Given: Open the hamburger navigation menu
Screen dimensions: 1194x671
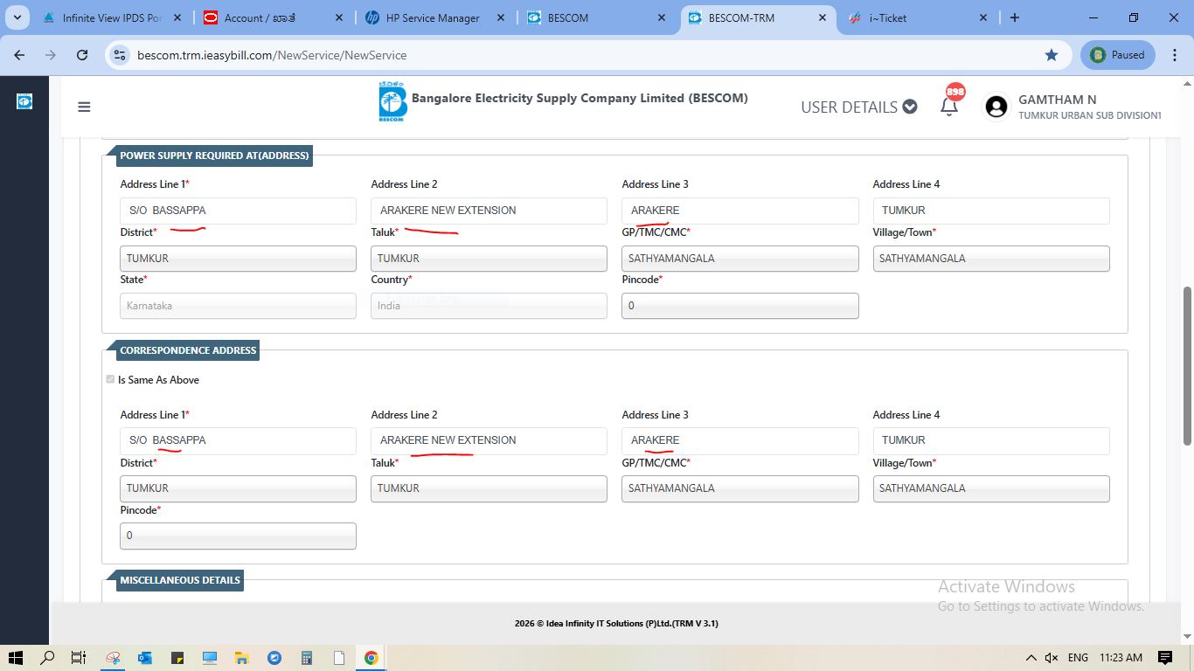Looking at the screenshot, I should pyautogui.click(x=84, y=107).
